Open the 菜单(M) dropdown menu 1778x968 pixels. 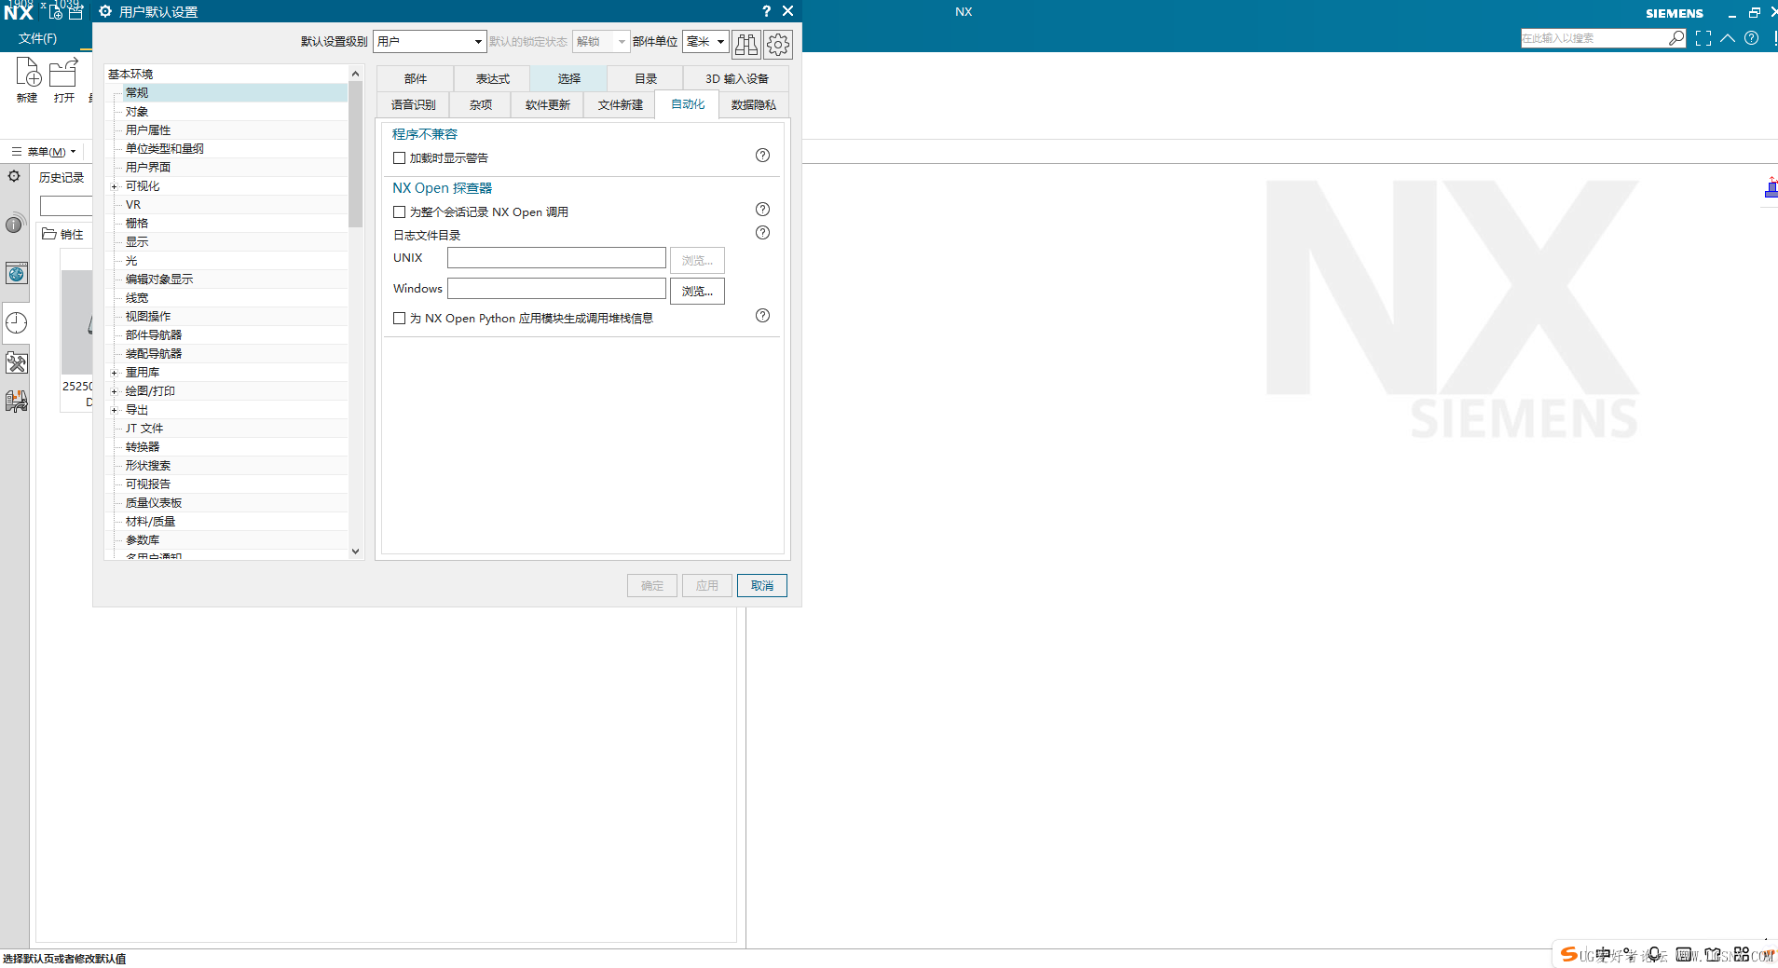[44, 152]
